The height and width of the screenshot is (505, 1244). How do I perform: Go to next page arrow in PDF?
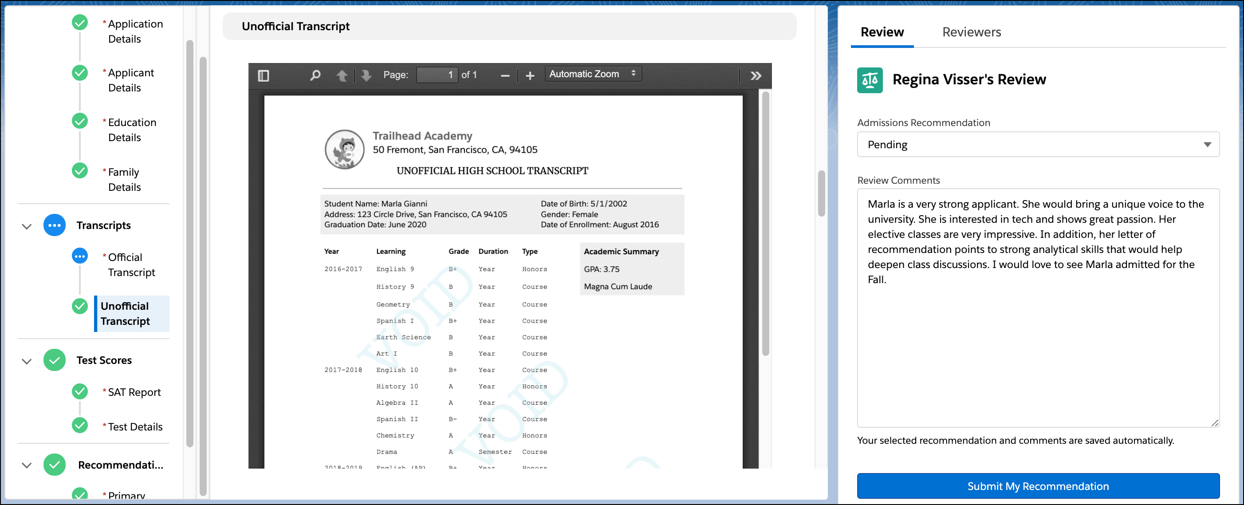click(366, 75)
